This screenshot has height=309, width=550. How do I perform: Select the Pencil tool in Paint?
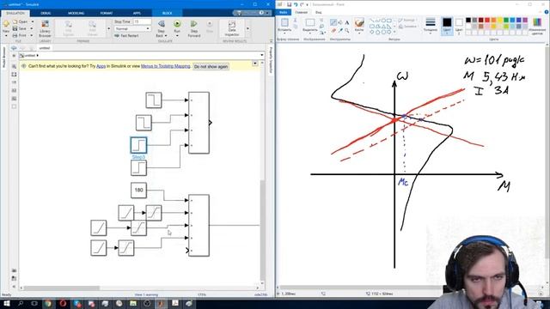(333, 22)
